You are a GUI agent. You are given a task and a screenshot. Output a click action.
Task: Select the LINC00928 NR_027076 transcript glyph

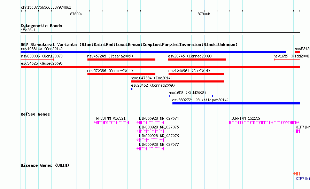[150, 140]
